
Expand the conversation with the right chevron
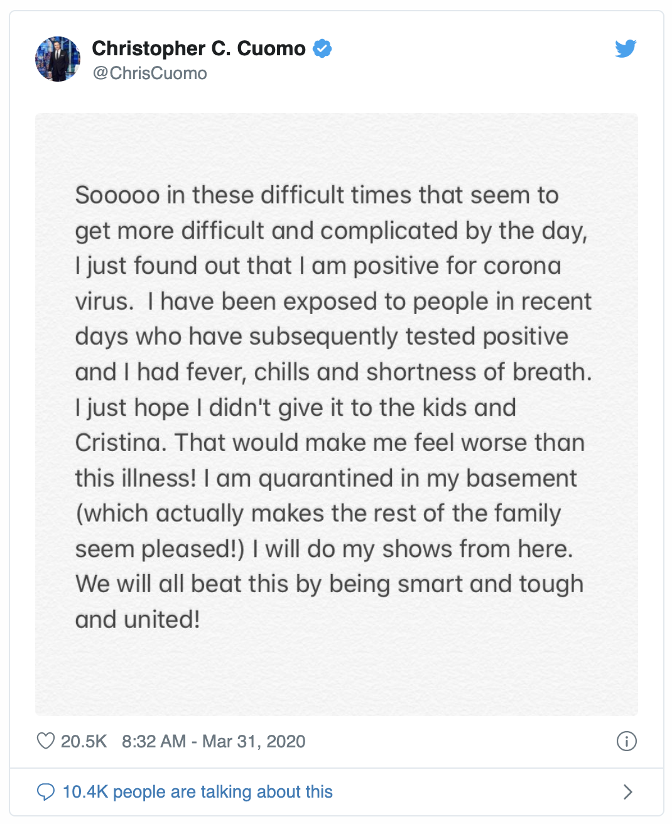[x=627, y=791]
